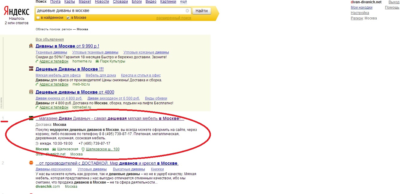This screenshot has width=400, height=194.
Task: Open 'Настройка' settings link
Action: (x=360, y=13)
